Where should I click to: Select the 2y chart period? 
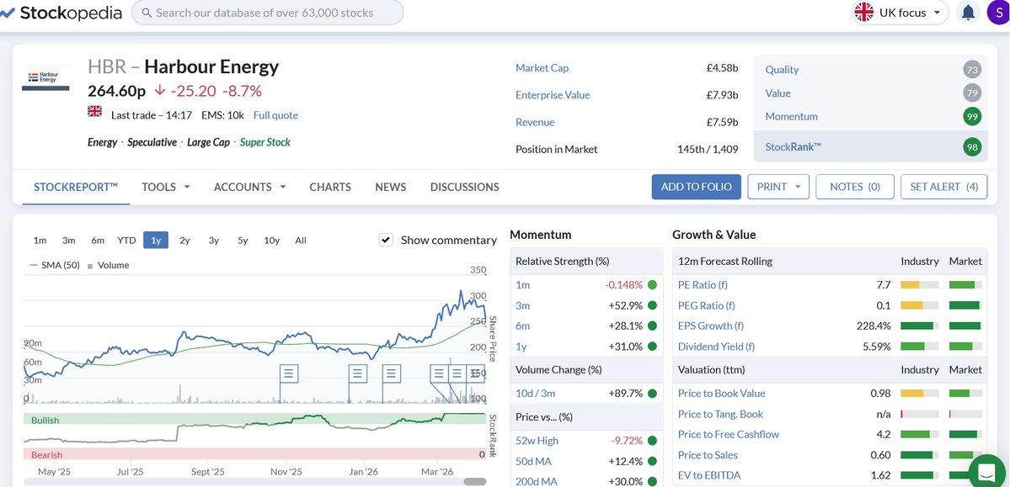point(184,240)
